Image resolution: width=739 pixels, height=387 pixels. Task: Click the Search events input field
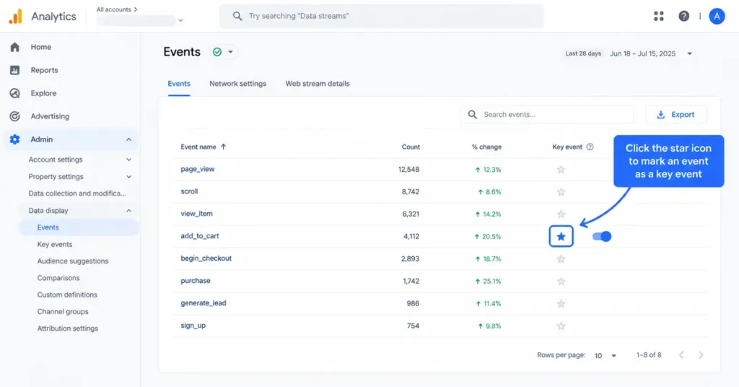click(547, 115)
